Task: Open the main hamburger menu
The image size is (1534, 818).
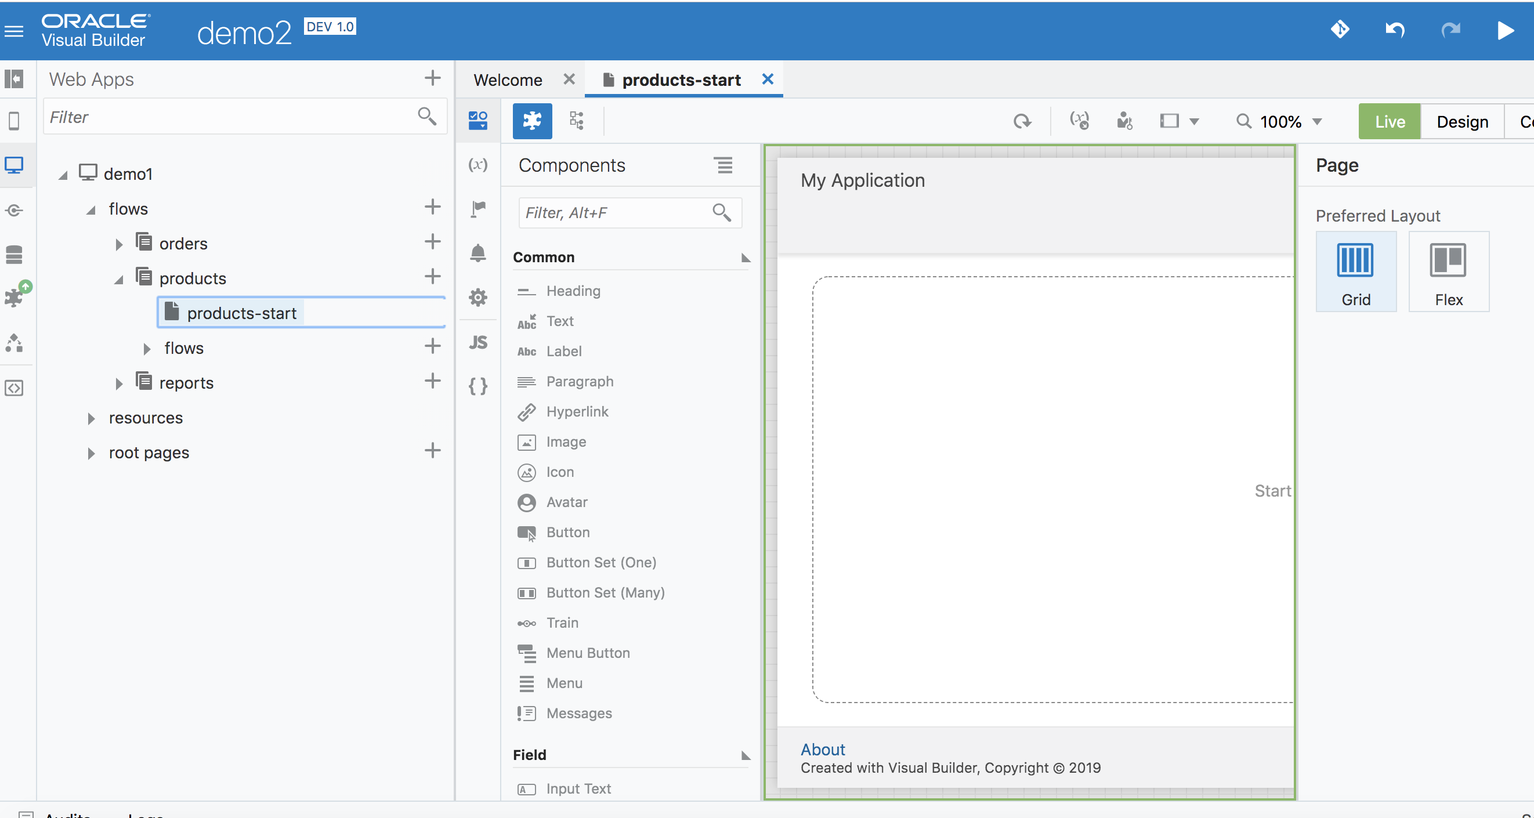Action: tap(14, 31)
